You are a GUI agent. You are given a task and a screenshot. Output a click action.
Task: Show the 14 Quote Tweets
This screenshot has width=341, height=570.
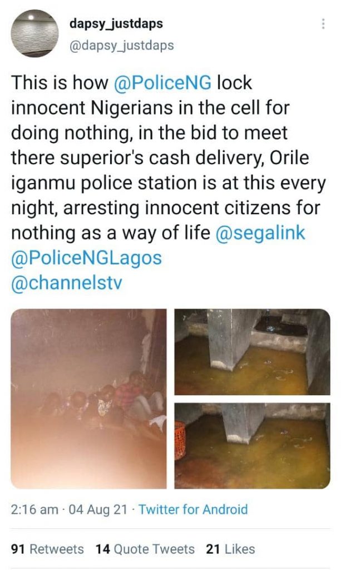click(x=145, y=549)
